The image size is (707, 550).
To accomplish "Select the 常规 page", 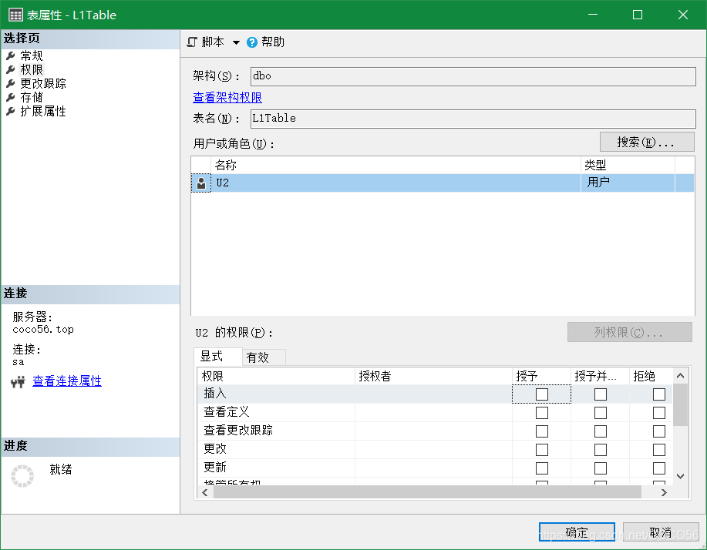I will pyautogui.click(x=32, y=56).
